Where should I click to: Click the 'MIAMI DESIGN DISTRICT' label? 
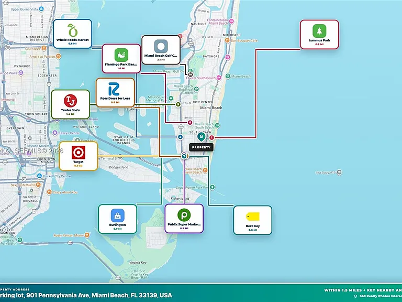click(37, 38)
